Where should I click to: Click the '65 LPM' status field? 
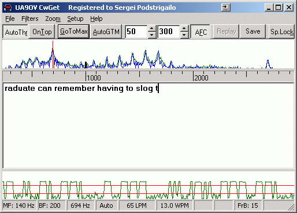click(x=136, y=205)
